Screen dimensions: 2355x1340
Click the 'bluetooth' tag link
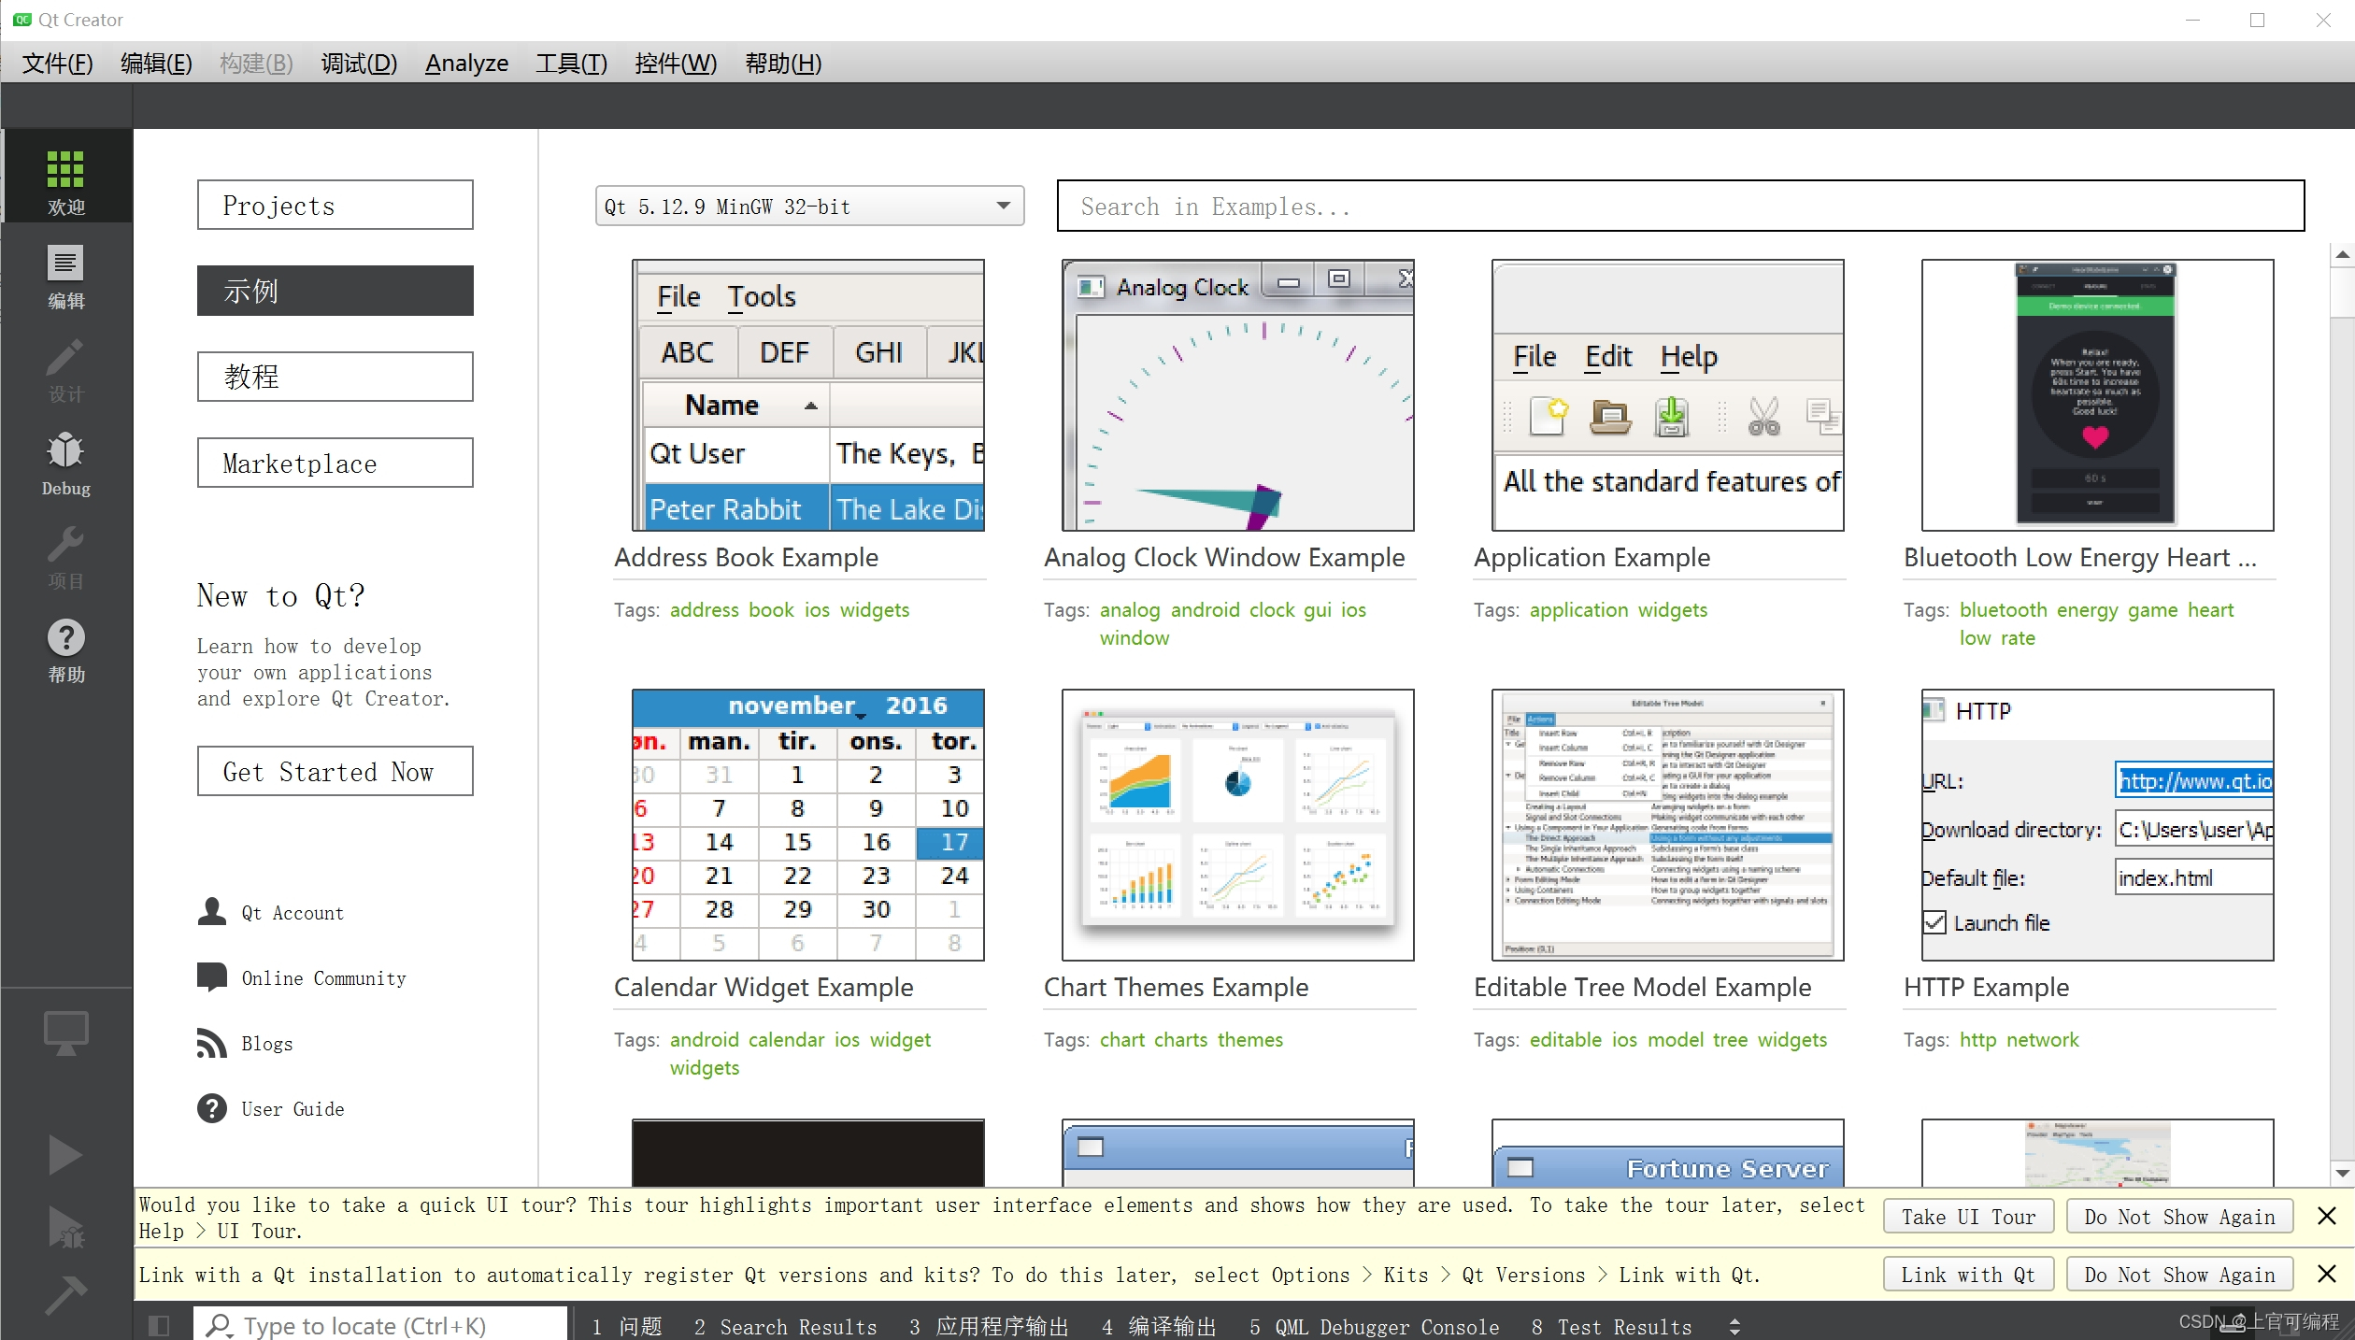(x=2004, y=609)
